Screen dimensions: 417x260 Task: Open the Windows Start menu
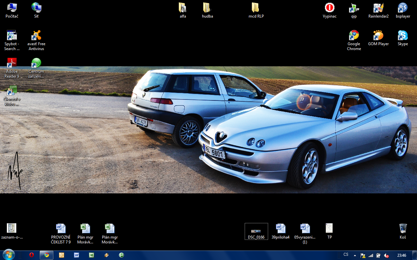tap(8, 255)
